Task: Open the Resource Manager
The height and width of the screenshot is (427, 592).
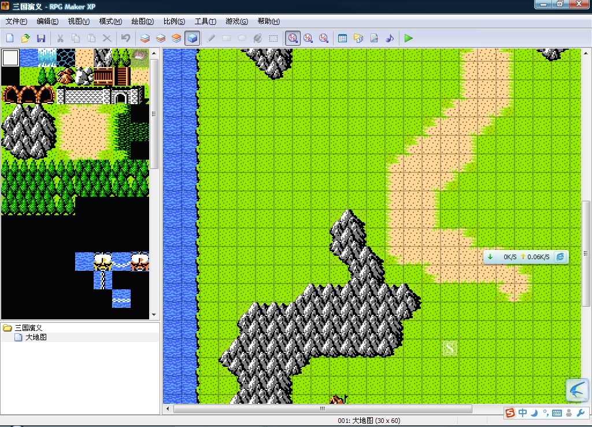Action: 358,38
